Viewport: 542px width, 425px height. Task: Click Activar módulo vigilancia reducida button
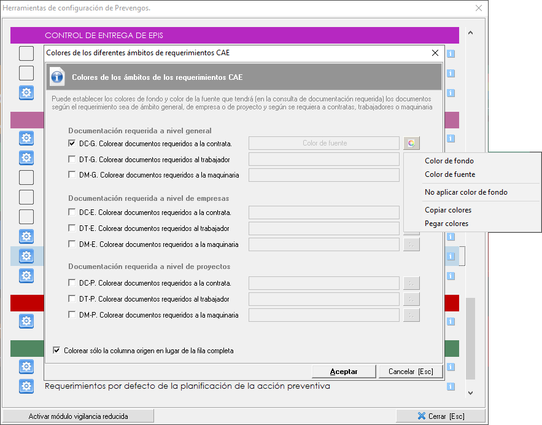(78, 416)
